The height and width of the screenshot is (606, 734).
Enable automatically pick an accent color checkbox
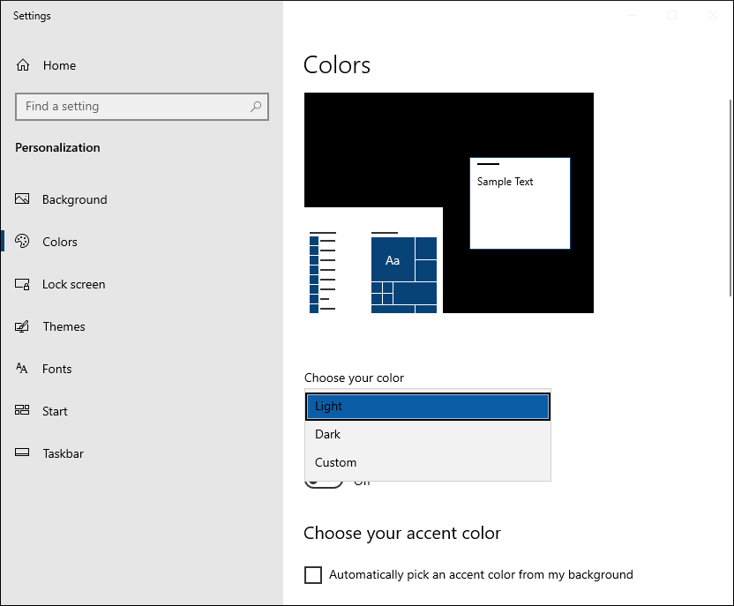click(x=313, y=575)
